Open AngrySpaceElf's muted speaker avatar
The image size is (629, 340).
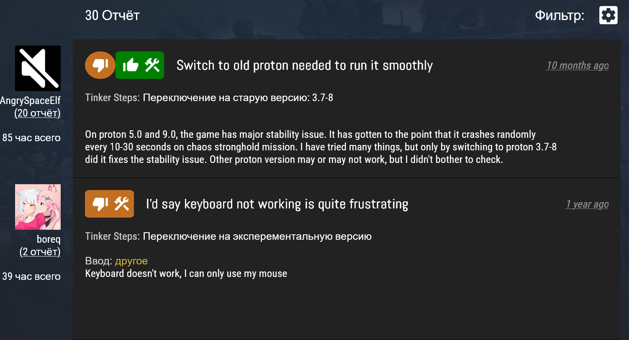[x=38, y=68]
